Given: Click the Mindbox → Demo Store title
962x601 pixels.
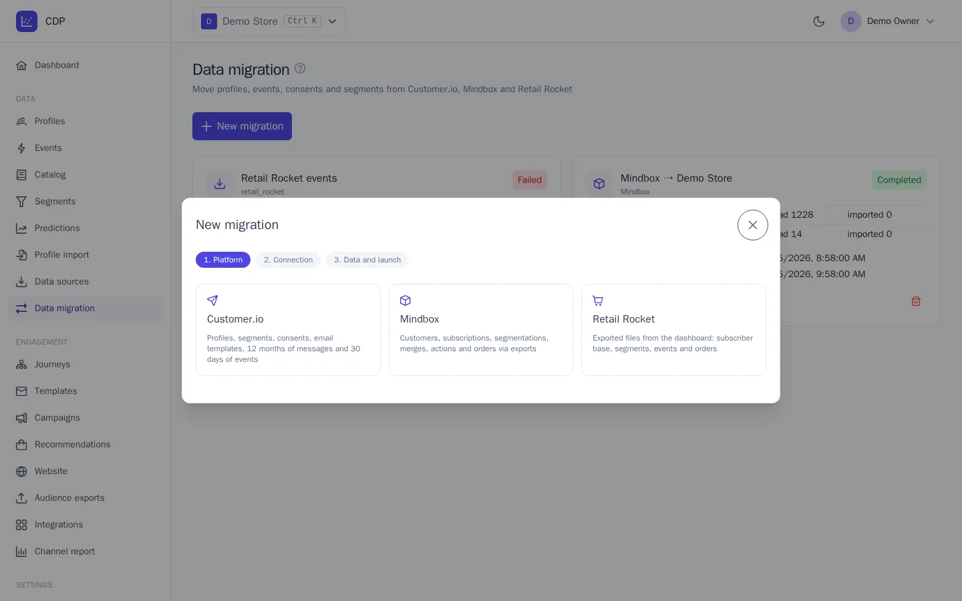Looking at the screenshot, I should (x=676, y=178).
